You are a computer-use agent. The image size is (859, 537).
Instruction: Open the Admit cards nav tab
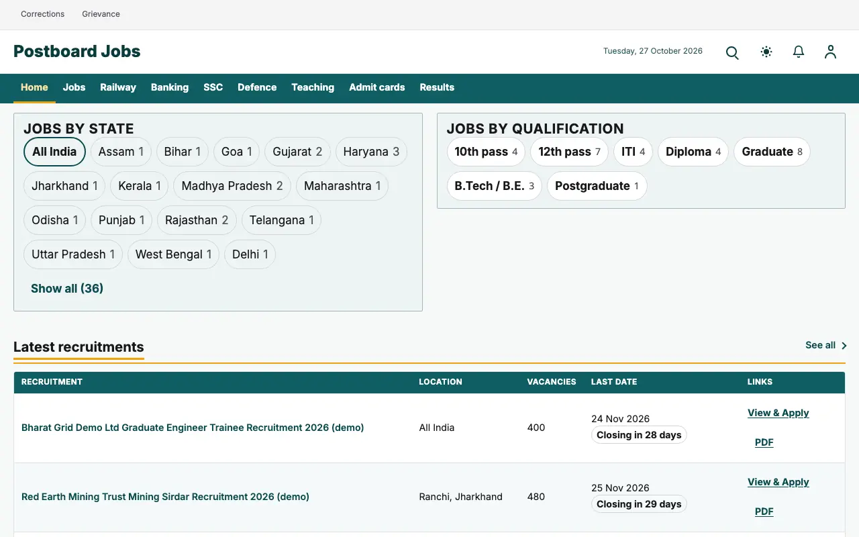click(377, 87)
